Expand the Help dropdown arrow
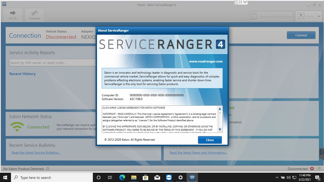This screenshot has width=324, height=182. tap(319, 16)
